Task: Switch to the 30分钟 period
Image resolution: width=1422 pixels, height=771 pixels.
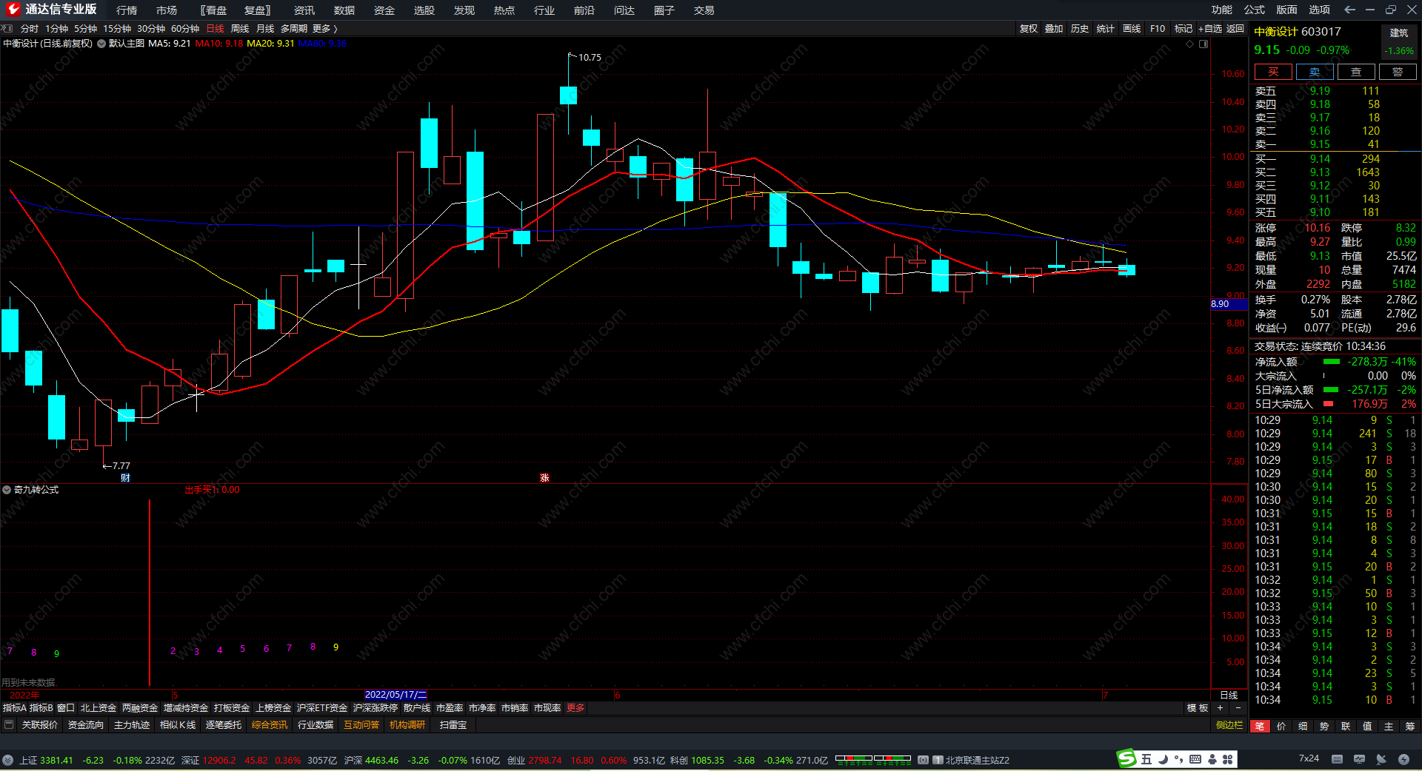Action: [x=151, y=29]
